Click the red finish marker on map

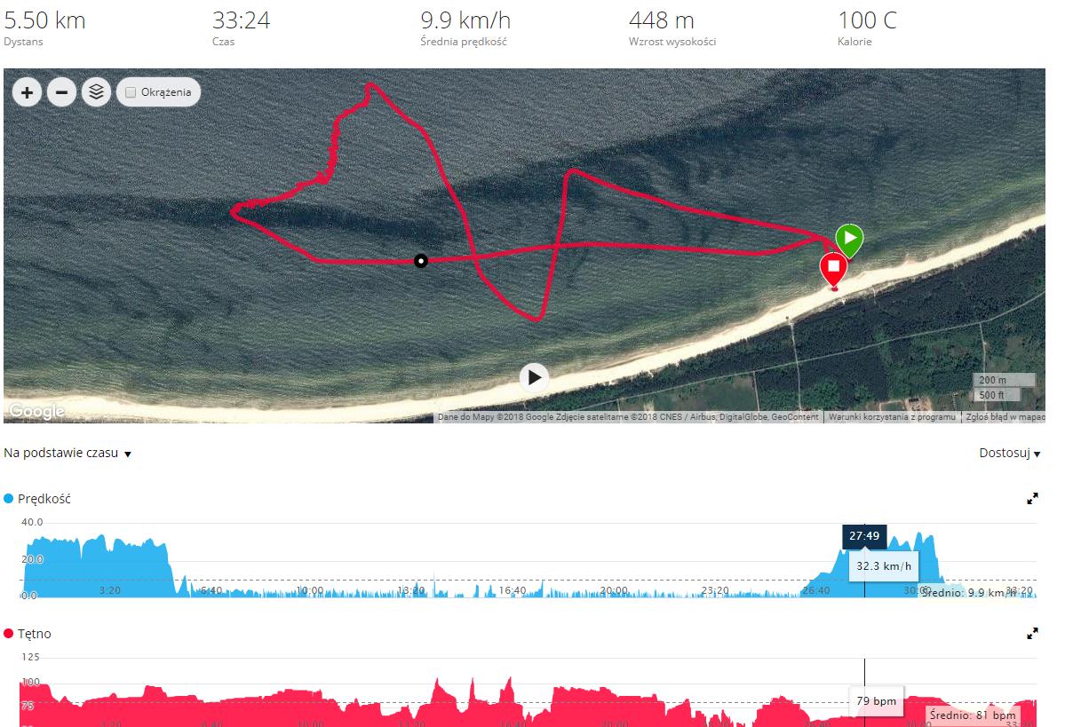pyautogui.click(x=833, y=269)
